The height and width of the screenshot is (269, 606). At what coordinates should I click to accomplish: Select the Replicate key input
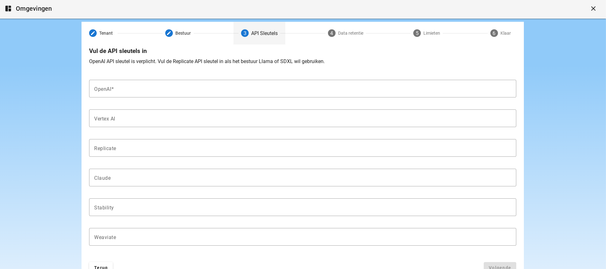click(302, 148)
